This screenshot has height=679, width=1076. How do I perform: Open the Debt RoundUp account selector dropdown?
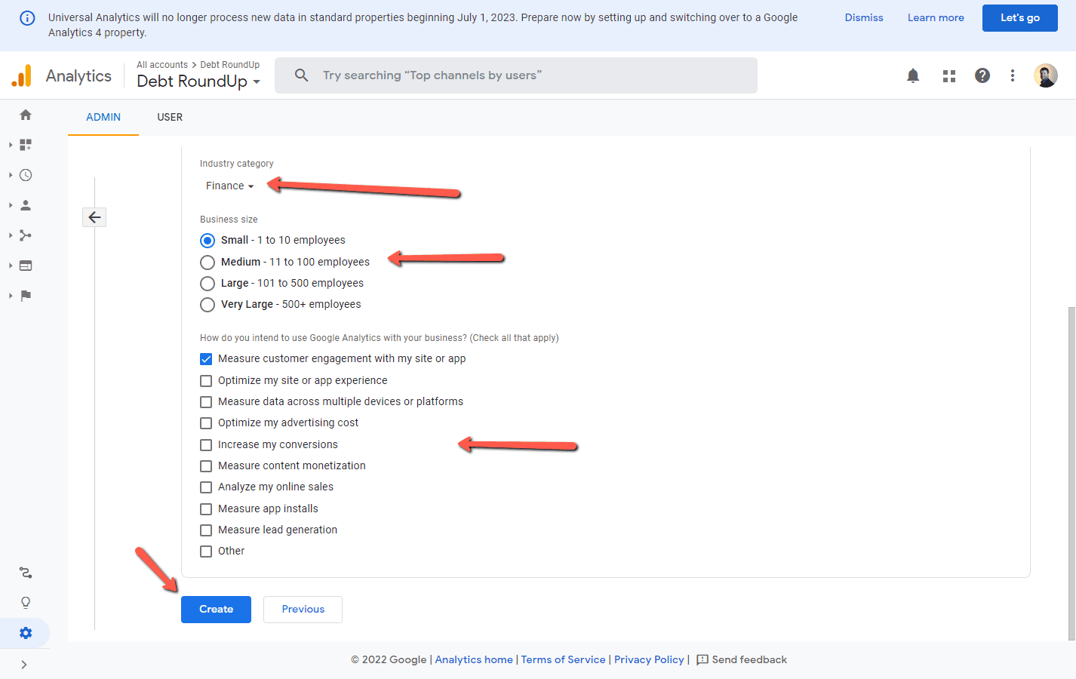coord(198,81)
